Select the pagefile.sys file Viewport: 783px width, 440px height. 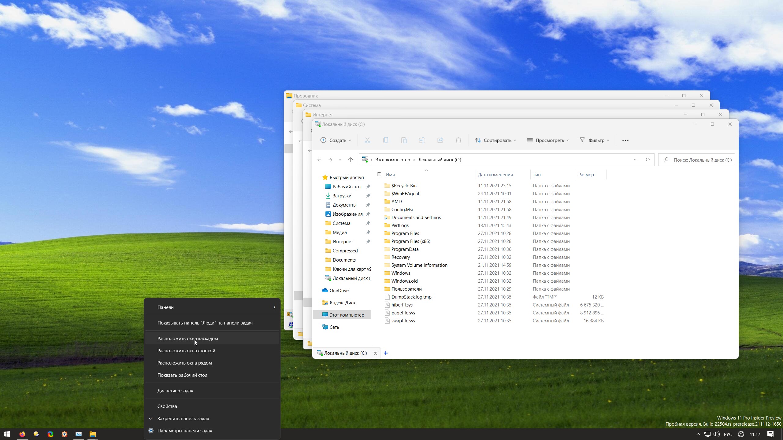coord(403,313)
